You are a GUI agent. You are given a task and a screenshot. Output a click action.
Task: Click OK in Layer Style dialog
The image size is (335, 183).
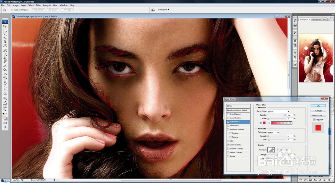coord(318,106)
